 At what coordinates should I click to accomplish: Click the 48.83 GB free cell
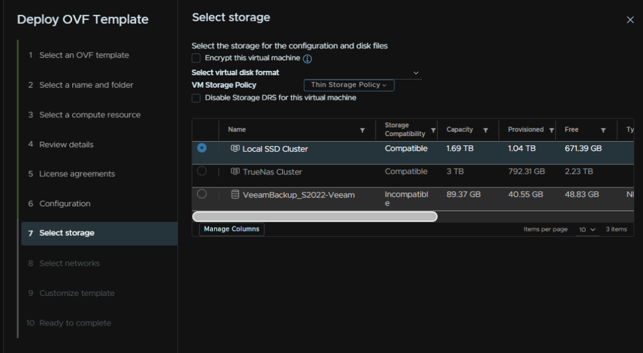tap(582, 194)
